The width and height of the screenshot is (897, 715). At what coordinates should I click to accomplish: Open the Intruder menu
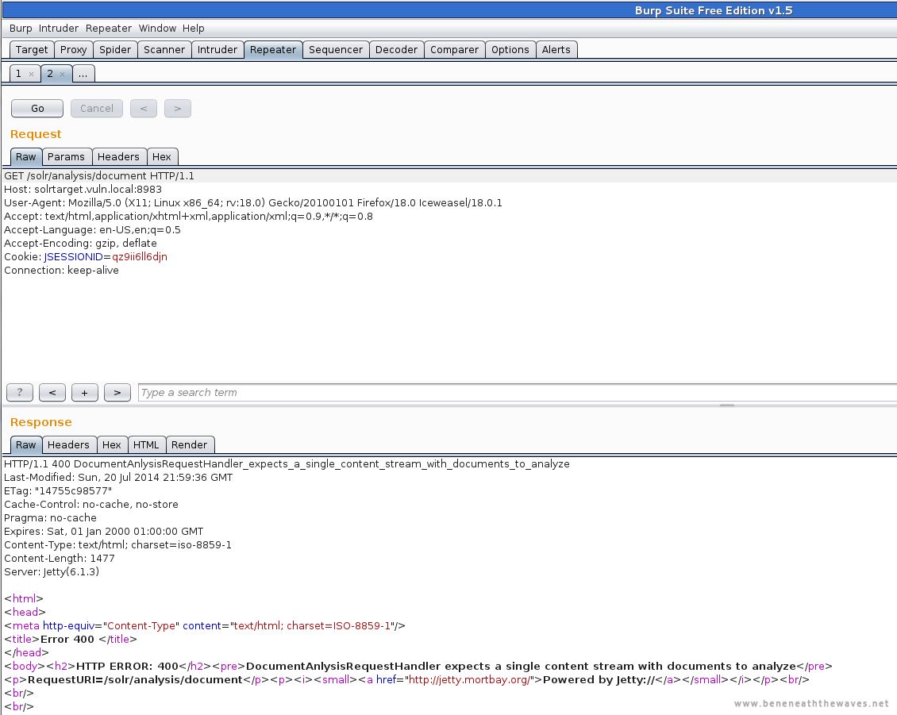pyautogui.click(x=59, y=28)
